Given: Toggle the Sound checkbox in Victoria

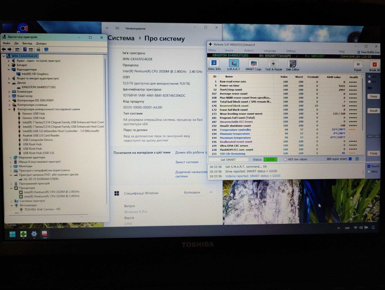Looking at the screenshot, I should [369, 166].
